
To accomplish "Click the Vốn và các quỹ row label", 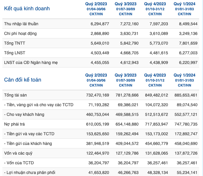I will click(x=18, y=153).
